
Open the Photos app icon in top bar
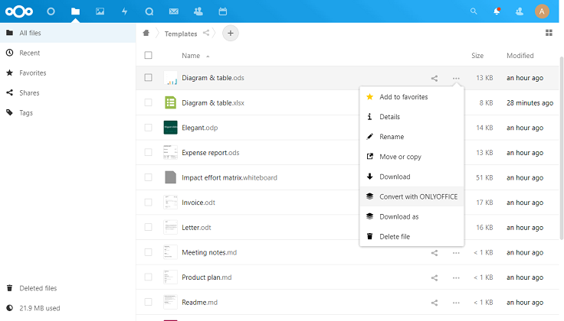[x=100, y=11]
